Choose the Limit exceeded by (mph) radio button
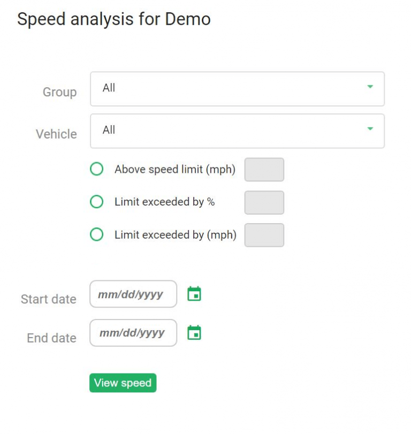The height and width of the screenshot is (434, 411). 97,235
